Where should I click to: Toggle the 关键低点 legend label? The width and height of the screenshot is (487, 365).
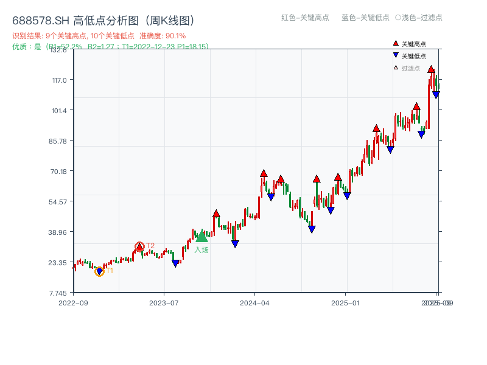[x=414, y=56]
